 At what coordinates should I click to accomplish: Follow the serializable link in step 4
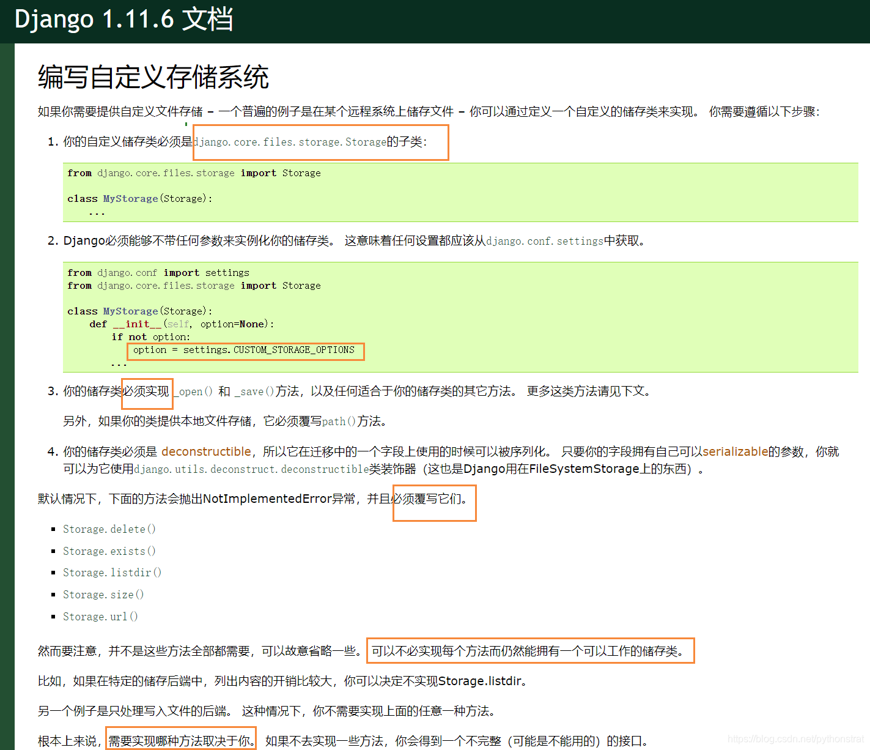tap(735, 451)
